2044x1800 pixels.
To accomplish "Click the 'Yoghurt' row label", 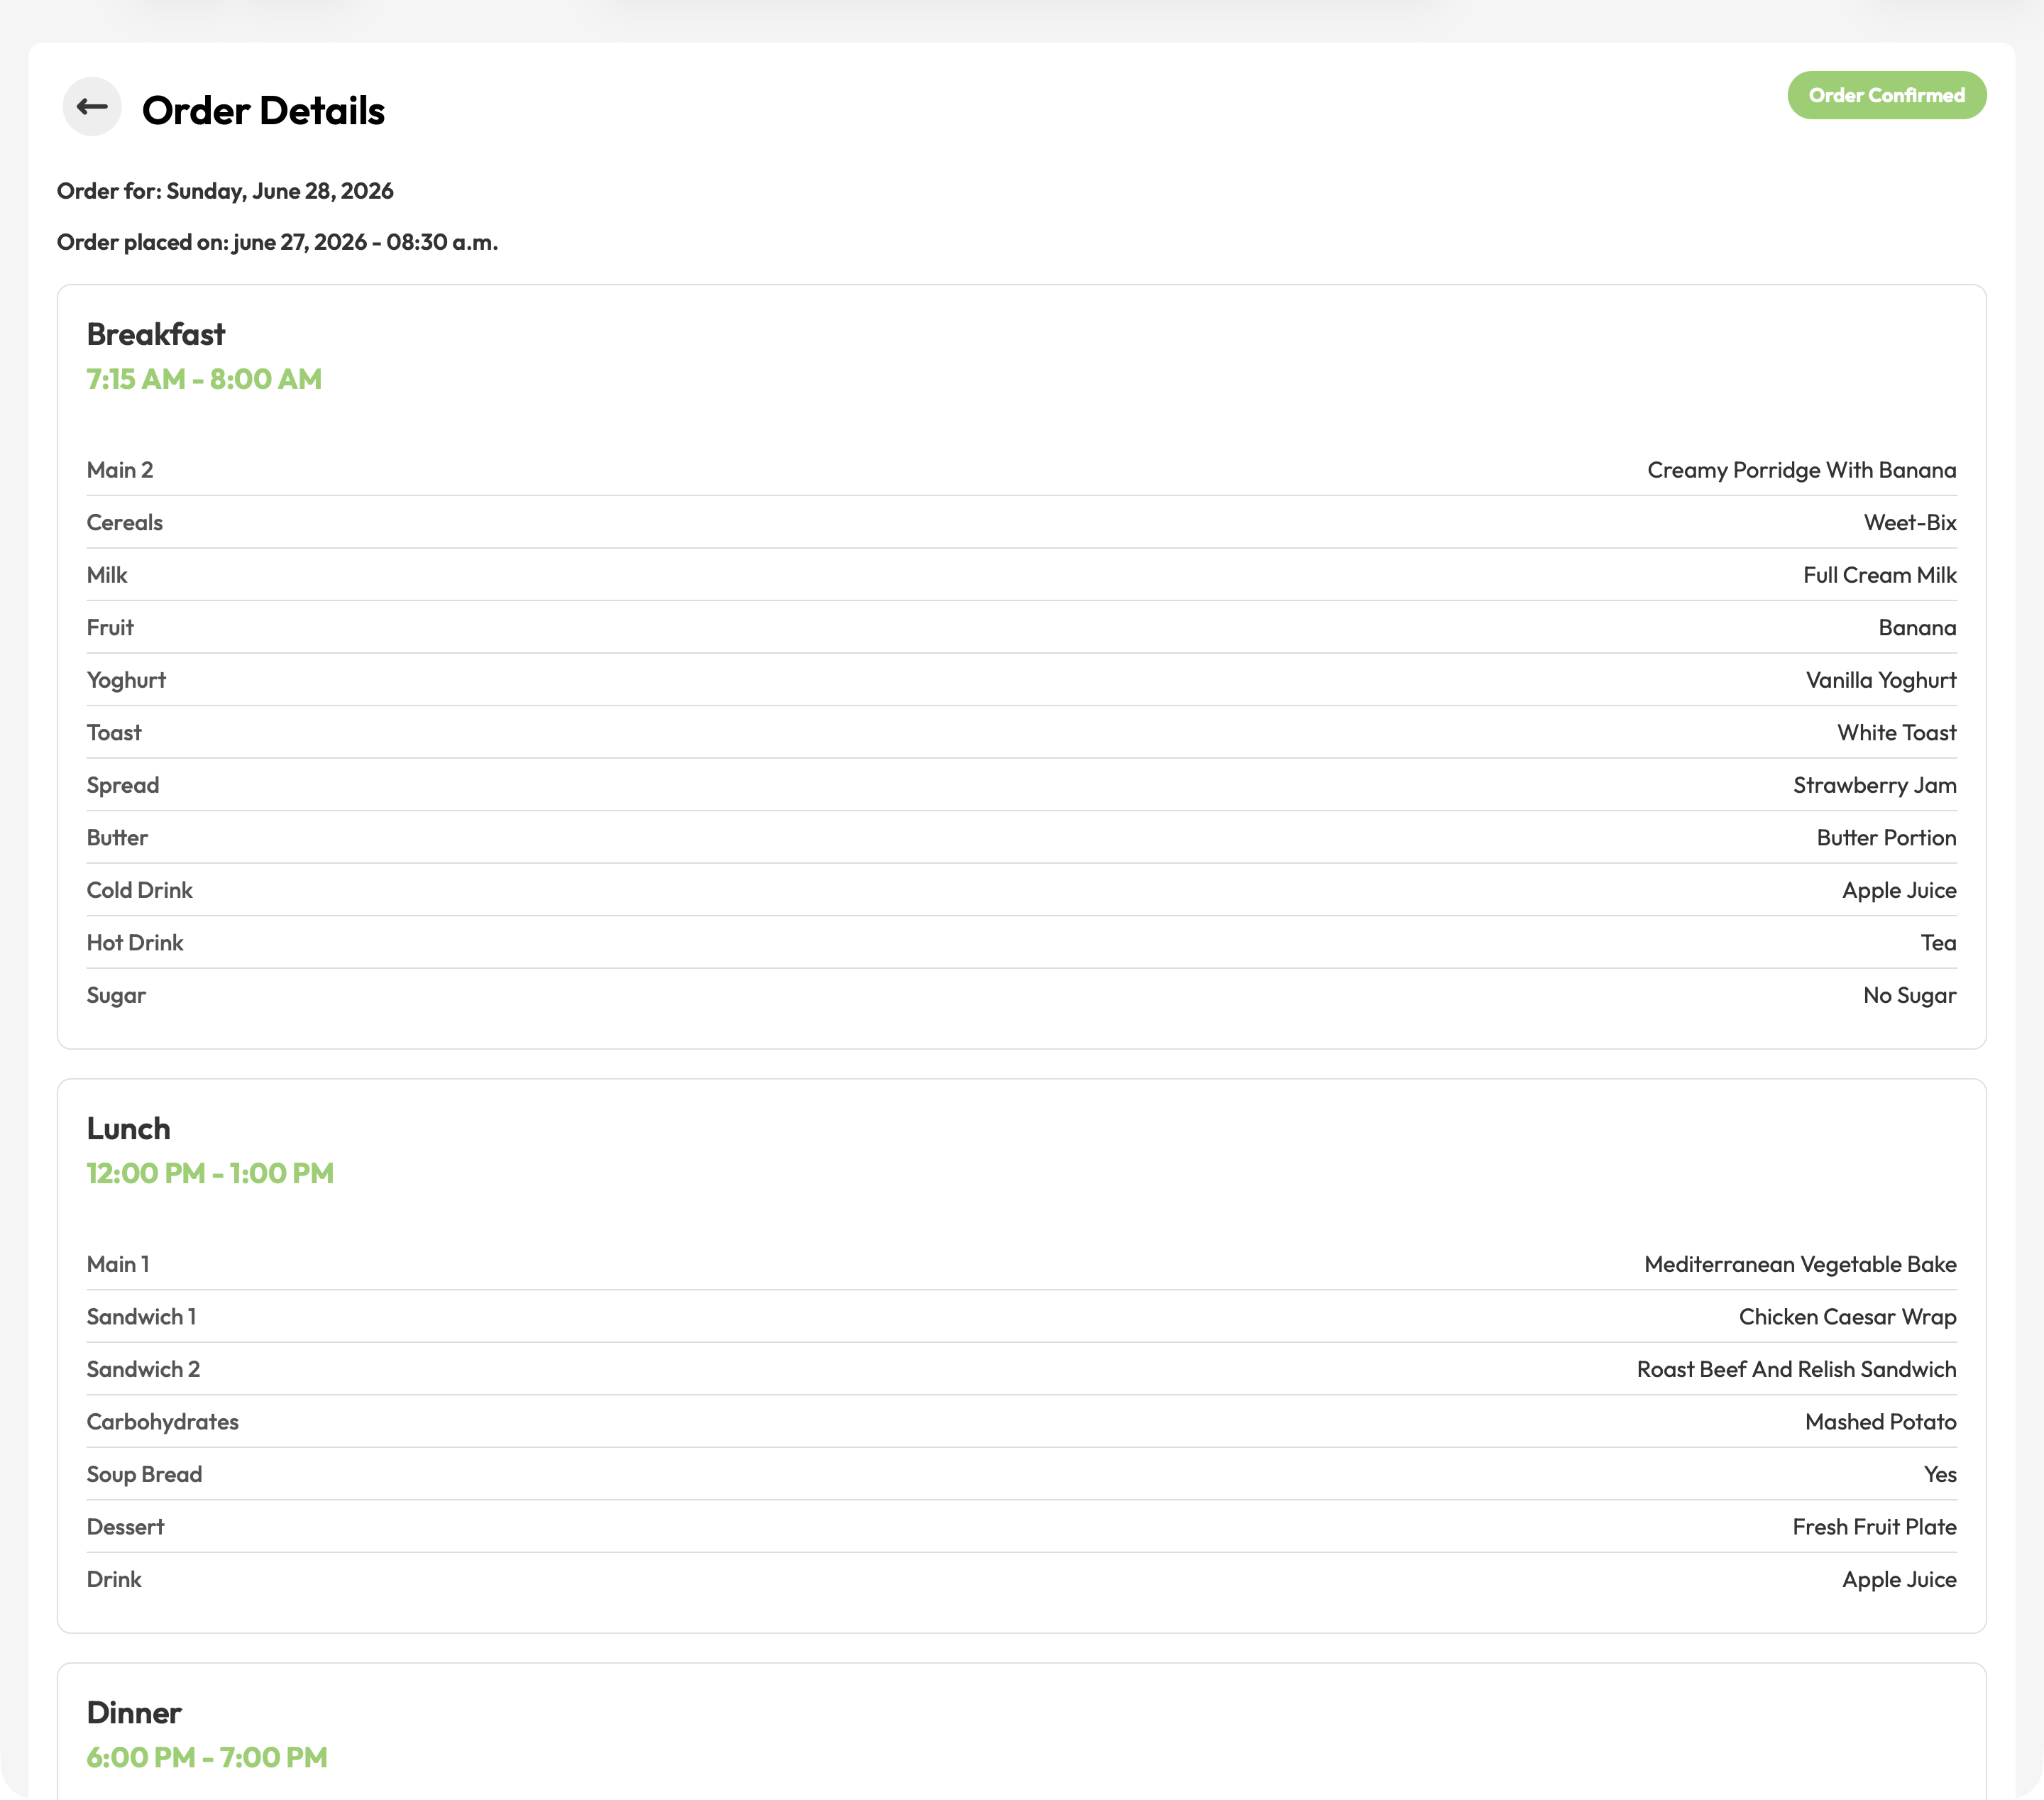I will pos(126,680).
